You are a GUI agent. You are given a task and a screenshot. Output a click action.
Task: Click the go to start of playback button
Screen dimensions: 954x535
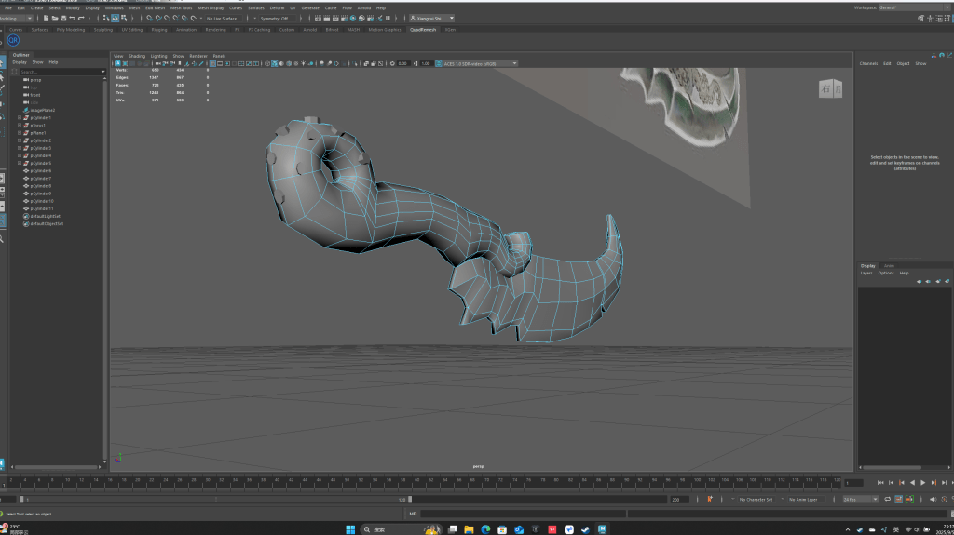coord(880,483)
